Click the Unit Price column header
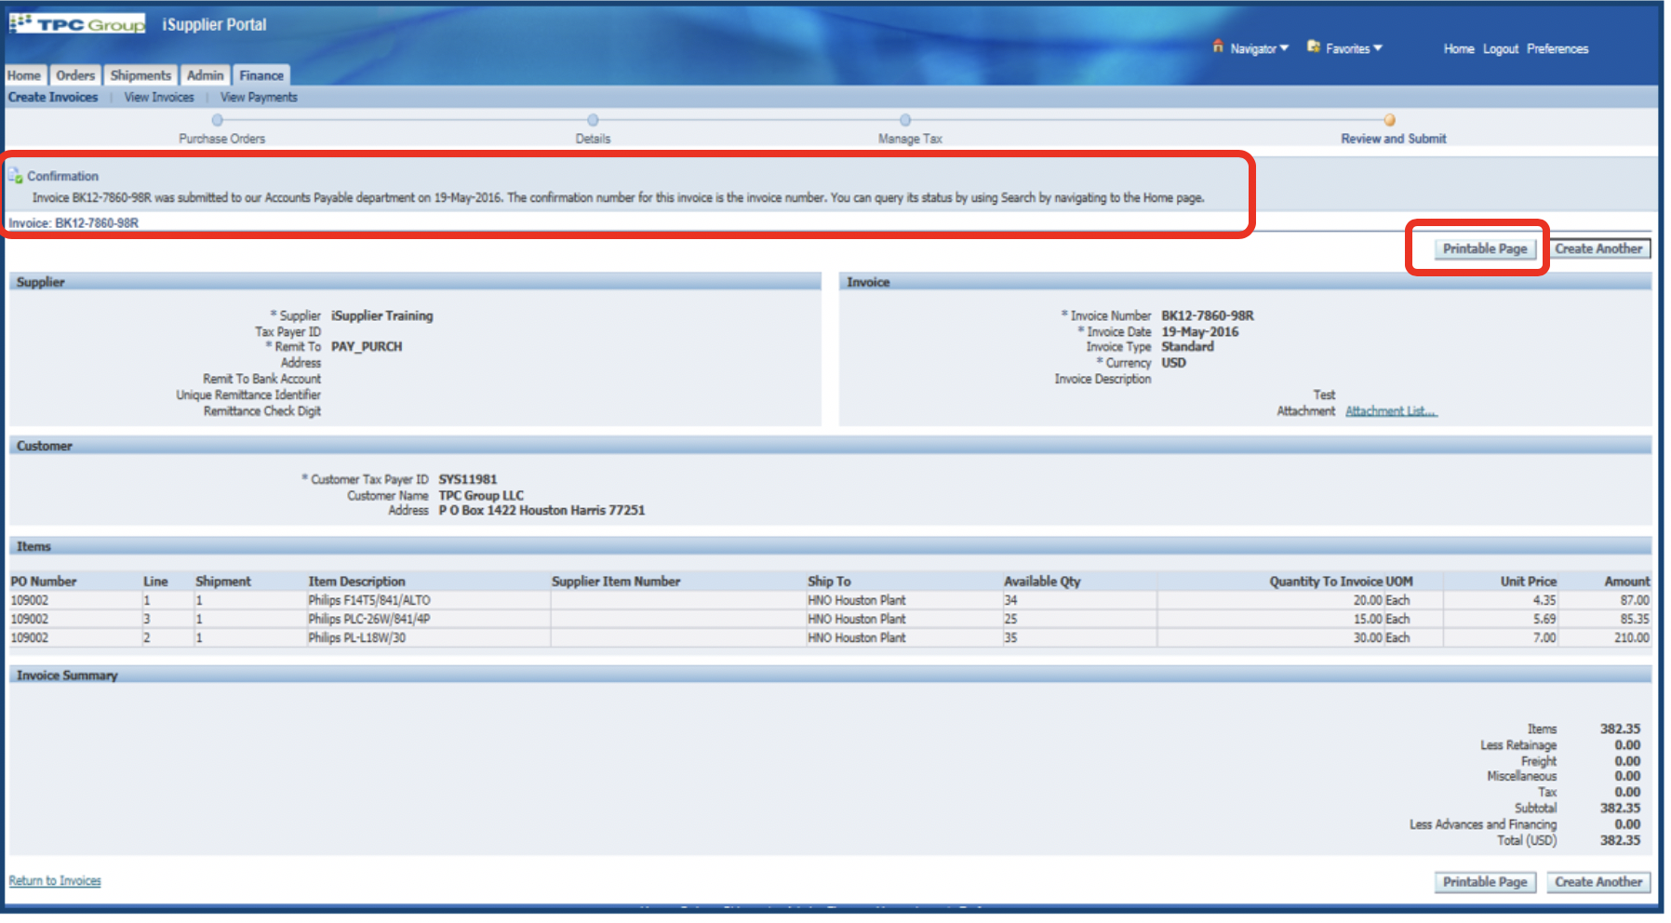This screenshot has height=923, width=1671. tap(1528, 582)
